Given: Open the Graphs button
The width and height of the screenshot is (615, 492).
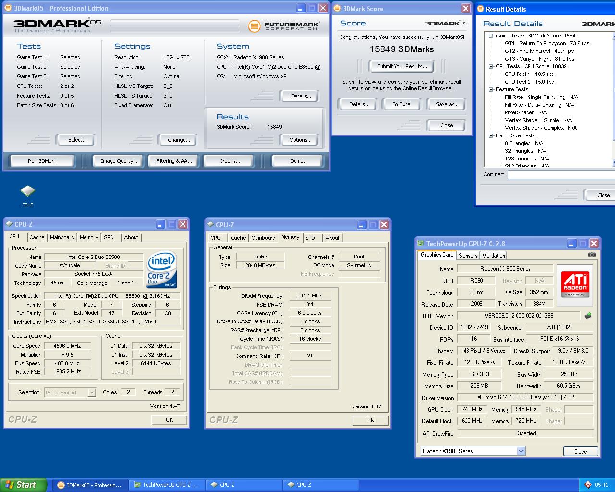Looking at the screenshot, I should [229, 161].
